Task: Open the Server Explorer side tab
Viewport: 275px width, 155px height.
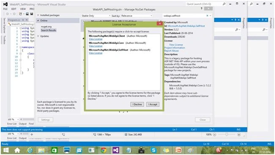Action: [4, 26]
